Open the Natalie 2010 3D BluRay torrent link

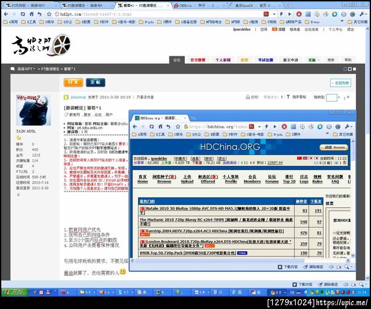pyautogui.click(x=215, y=211)
